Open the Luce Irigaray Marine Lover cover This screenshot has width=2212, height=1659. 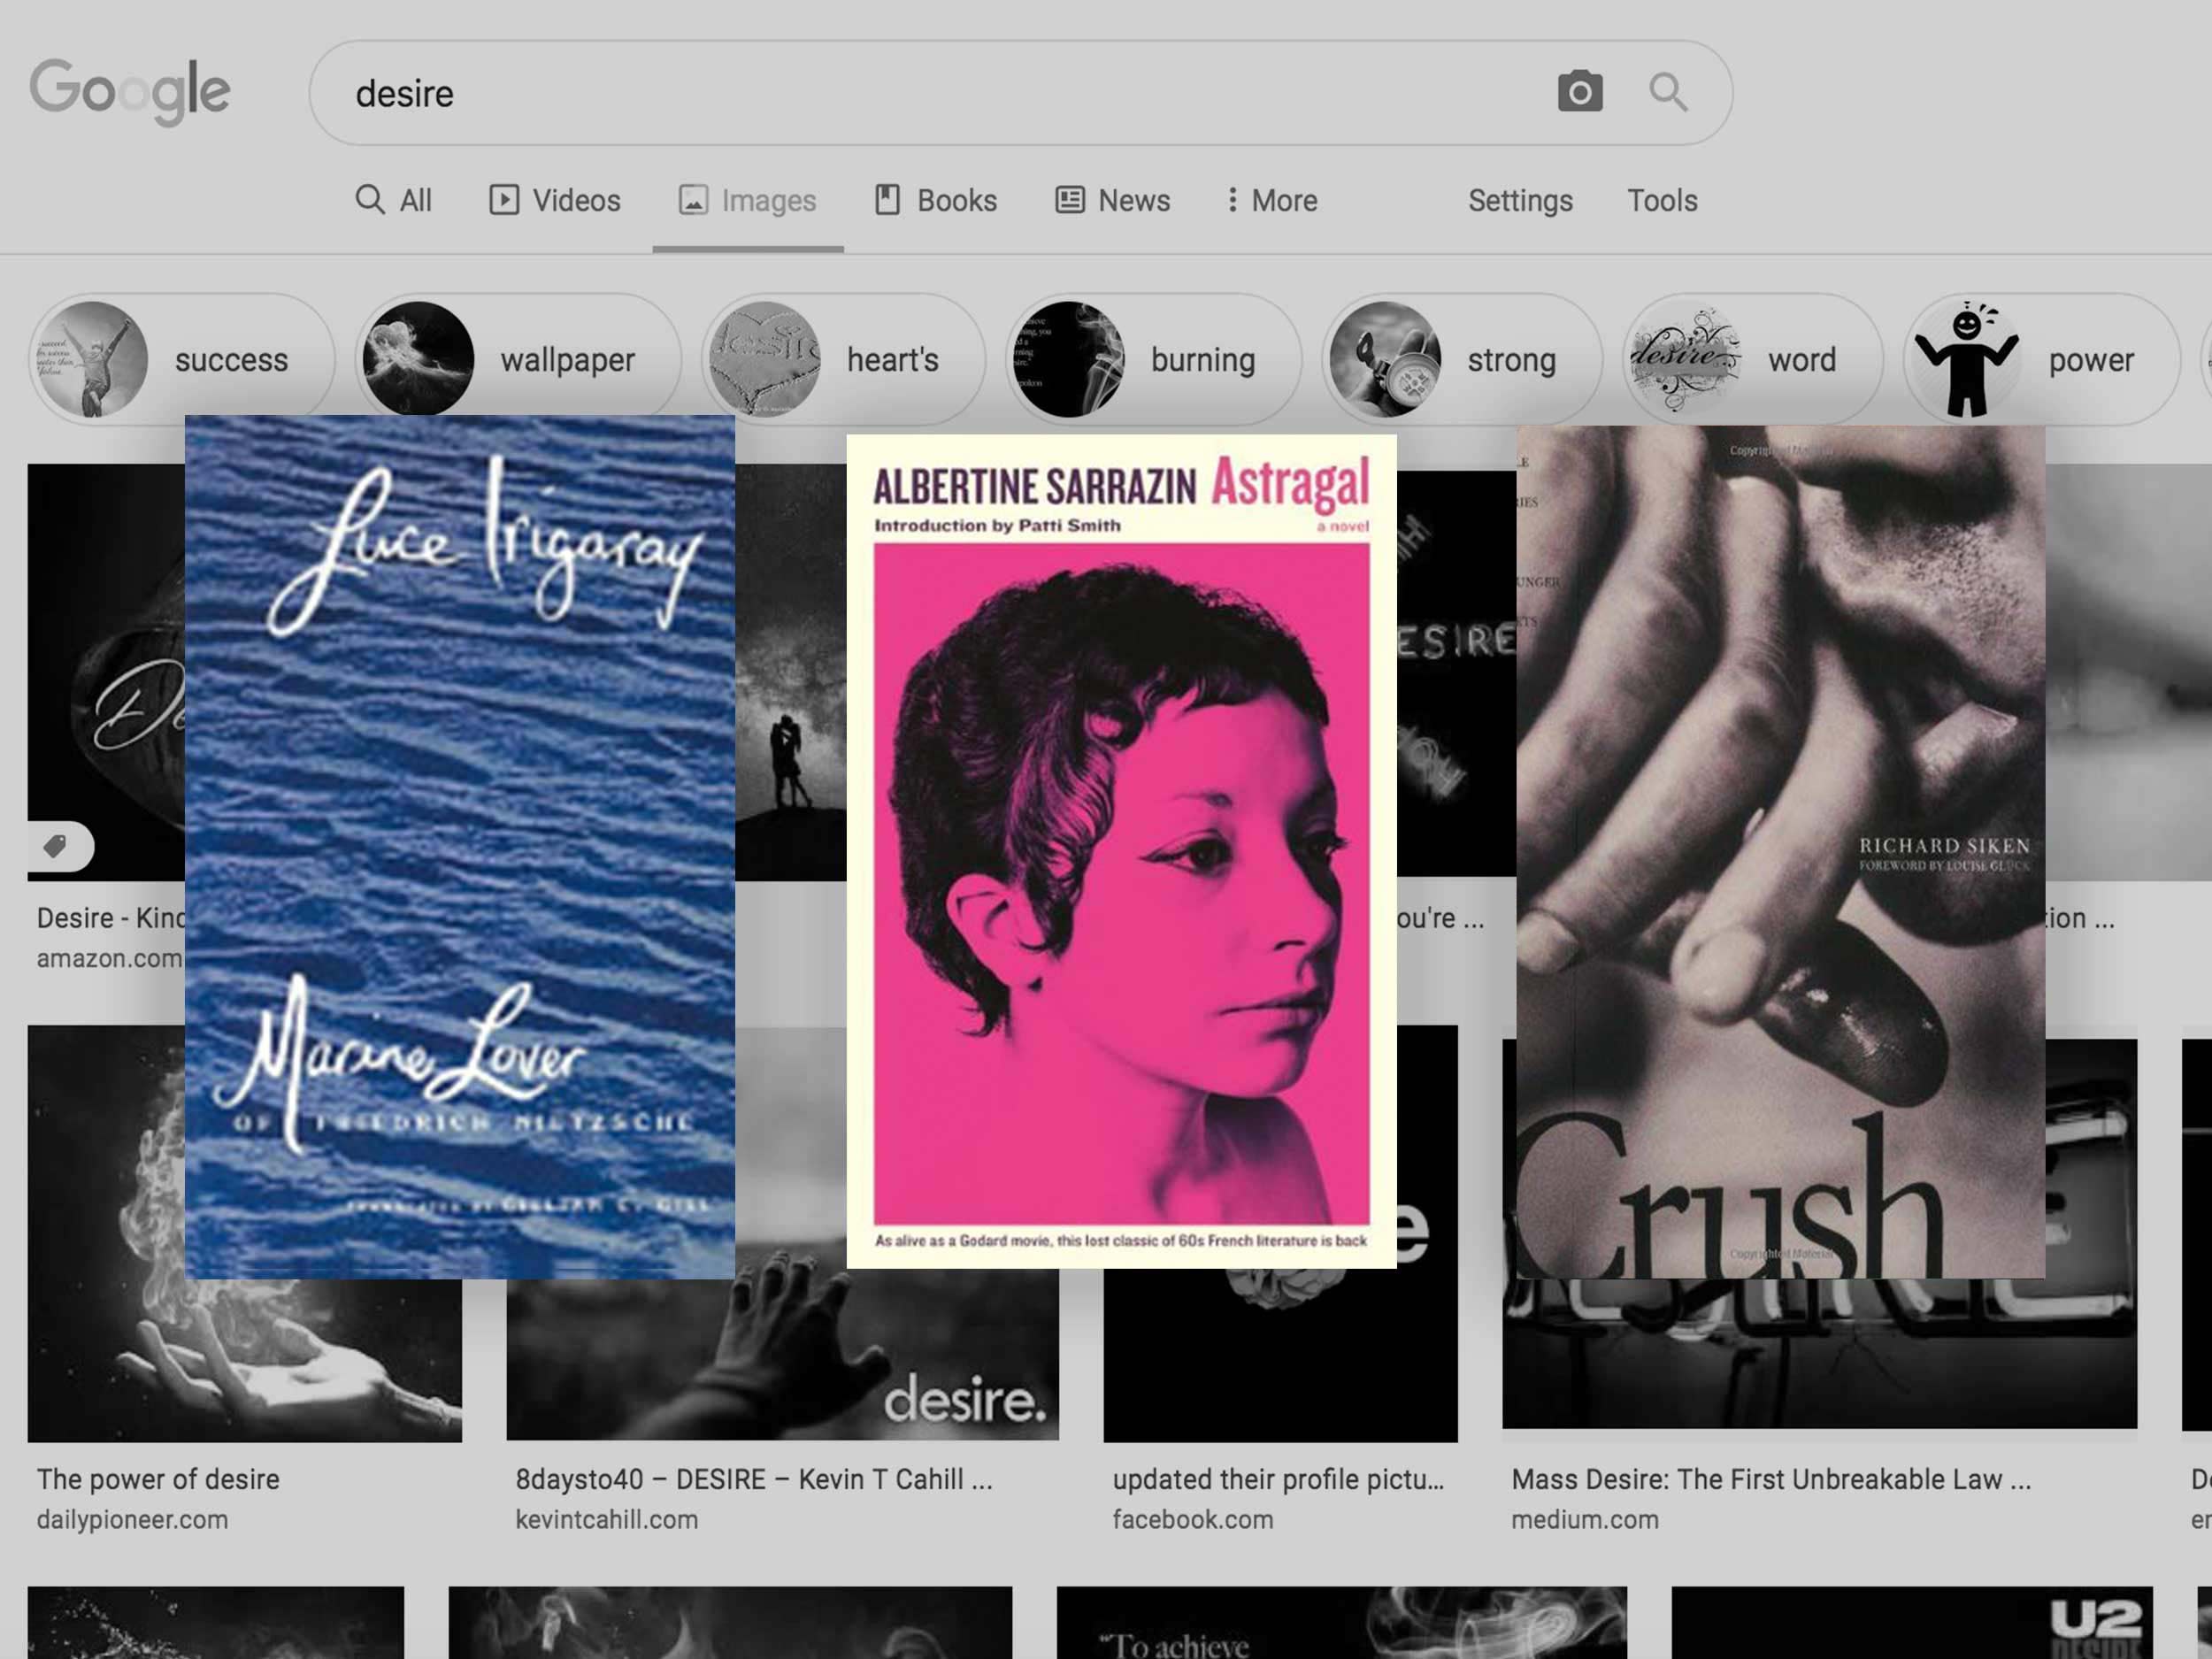[x=460, y=847]
